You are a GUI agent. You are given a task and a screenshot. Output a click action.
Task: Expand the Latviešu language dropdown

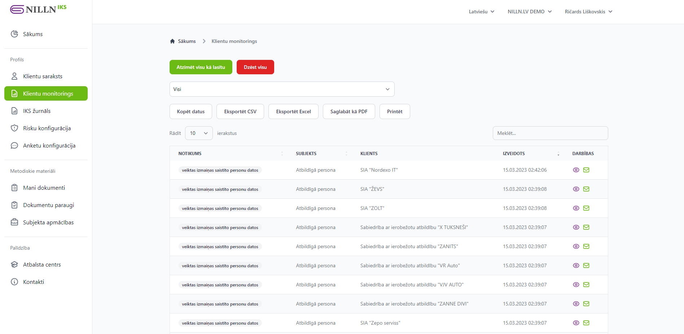[x=482, y=12]
